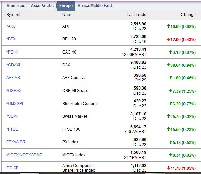
Task: Click the green up arrow beside 16.90
Action: click(168, 26)
